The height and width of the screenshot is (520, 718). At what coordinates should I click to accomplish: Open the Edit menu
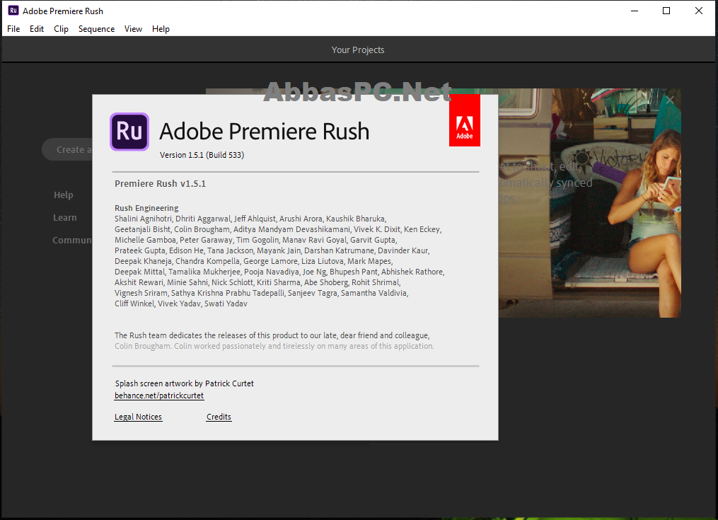point(37,29)
